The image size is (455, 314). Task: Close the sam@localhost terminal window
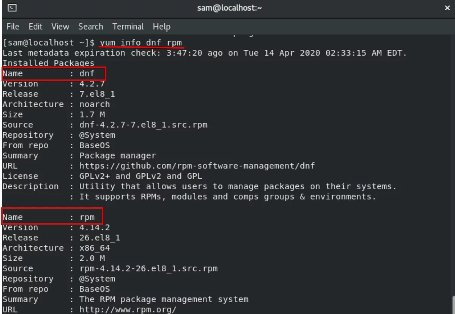447,8
